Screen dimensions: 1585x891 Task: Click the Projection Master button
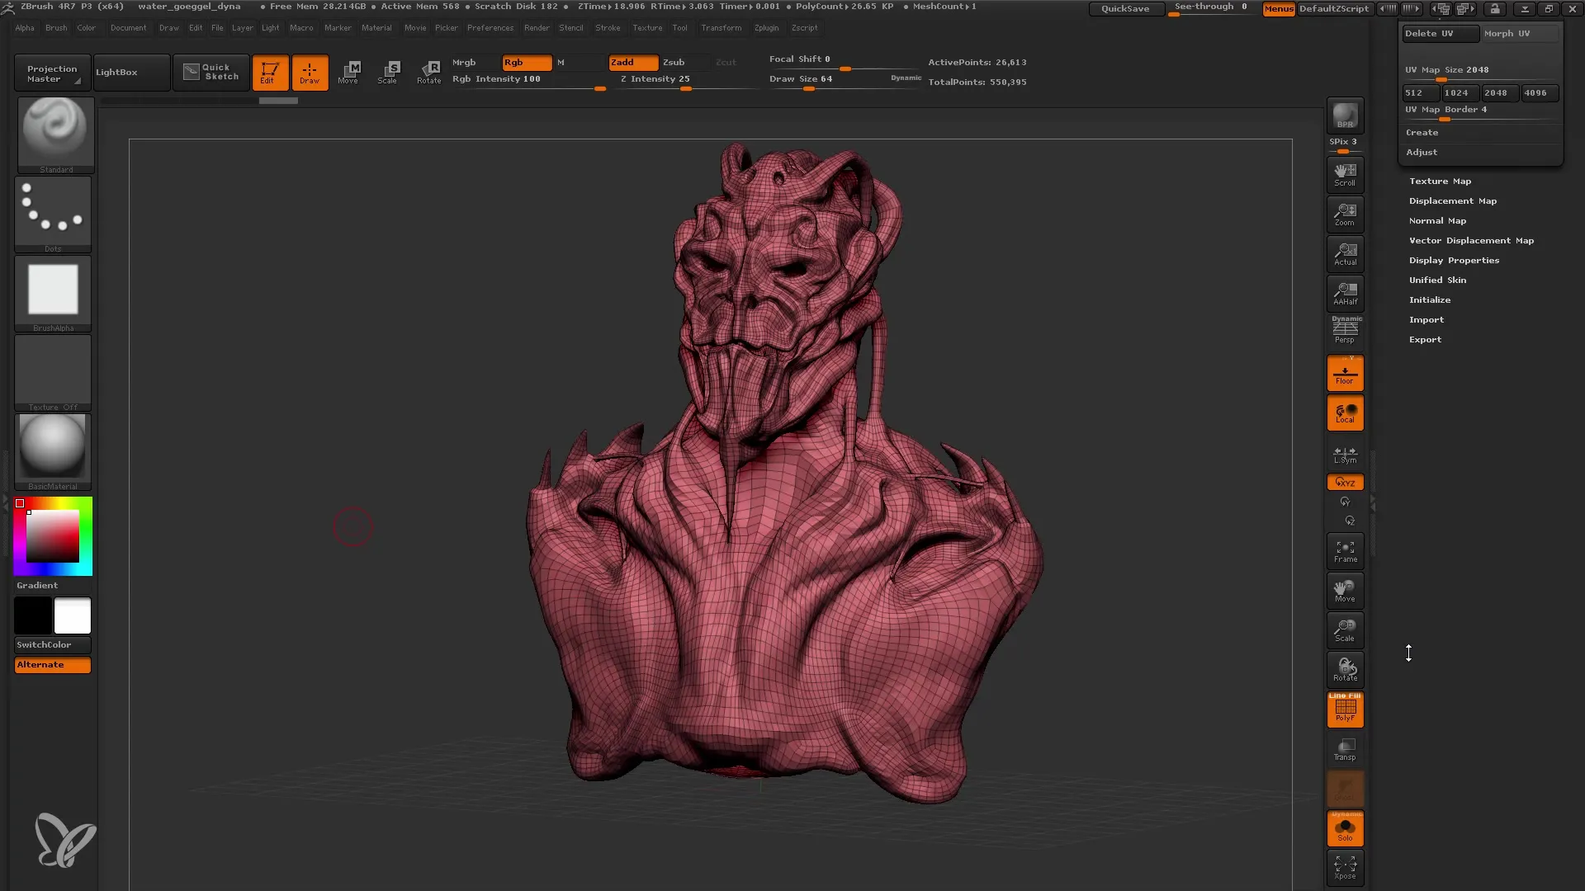point(50,72)
